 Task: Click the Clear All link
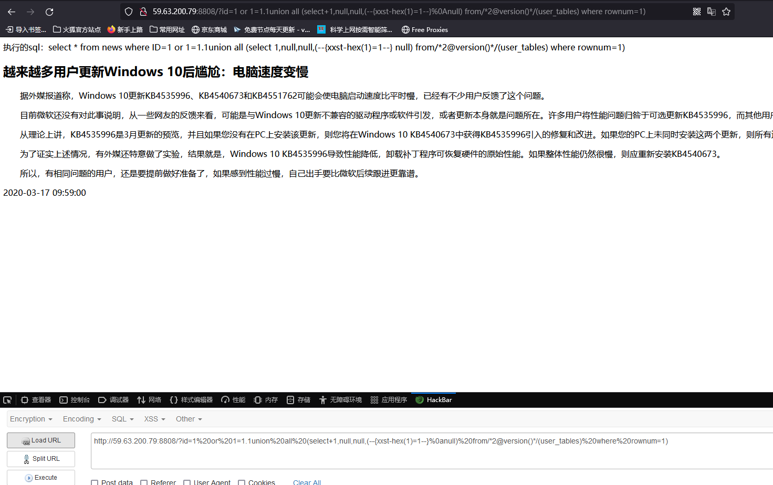click(307, 482)
